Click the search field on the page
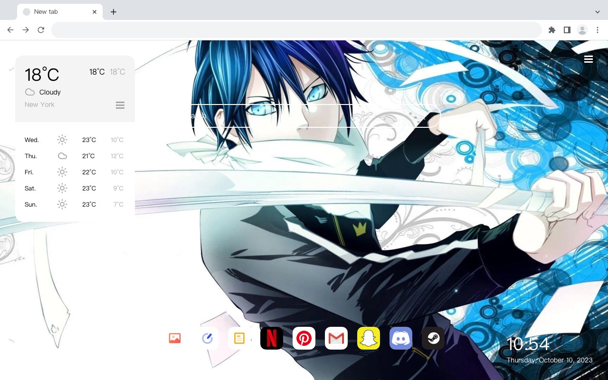 304,115
